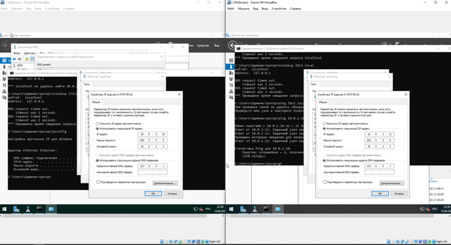Viewport: 451px width, 245px height.
Task: Open network settings taskbar icon in right VM
Action: (x=277, y=209)
